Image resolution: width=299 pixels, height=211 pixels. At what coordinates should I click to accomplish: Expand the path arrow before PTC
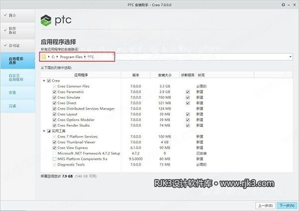85,57
